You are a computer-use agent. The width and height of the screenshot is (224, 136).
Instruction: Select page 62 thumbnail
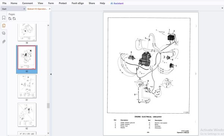click(x=27, y=115)
